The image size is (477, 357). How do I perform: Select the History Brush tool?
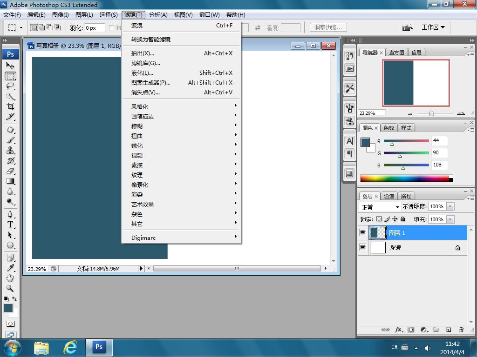coord(10,160)
